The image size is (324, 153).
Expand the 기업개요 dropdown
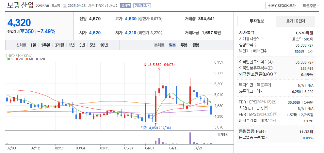[142, 6]
